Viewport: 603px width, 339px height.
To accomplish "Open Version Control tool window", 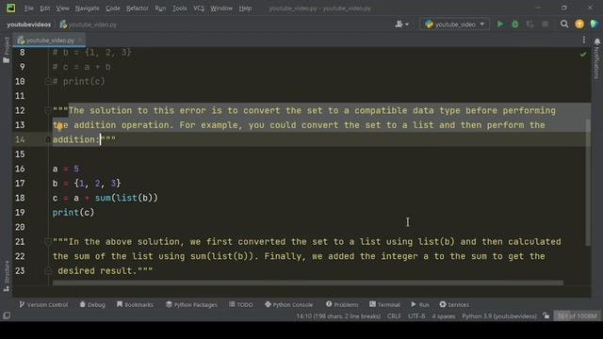I will pyautogui.click(x=43, y=304).
